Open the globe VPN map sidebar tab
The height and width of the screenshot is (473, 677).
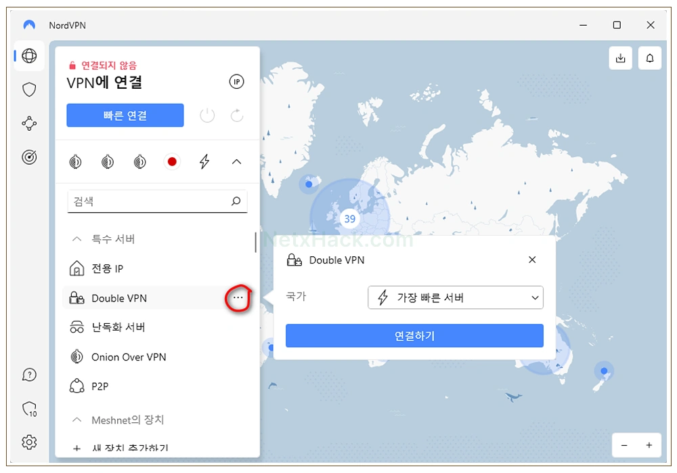click(29, 56)
